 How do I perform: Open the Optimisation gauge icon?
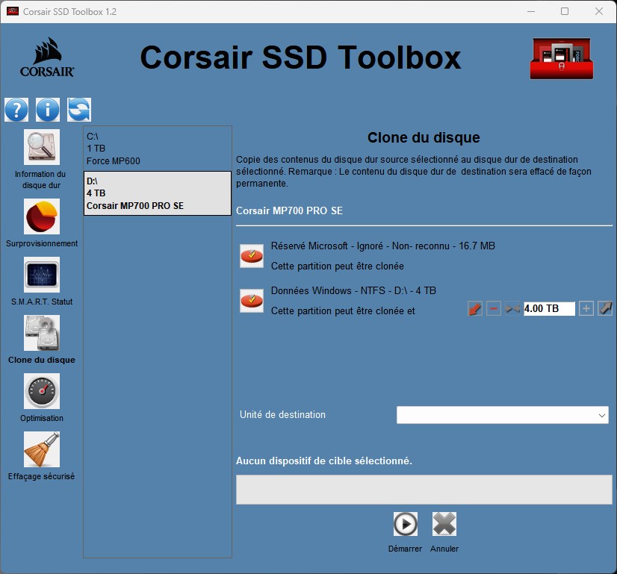pyautogui.click(x=42, y=391)
